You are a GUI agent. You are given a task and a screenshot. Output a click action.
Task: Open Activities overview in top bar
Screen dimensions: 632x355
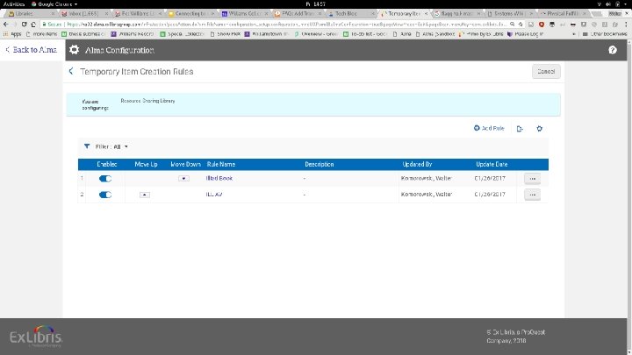point(14,4)
